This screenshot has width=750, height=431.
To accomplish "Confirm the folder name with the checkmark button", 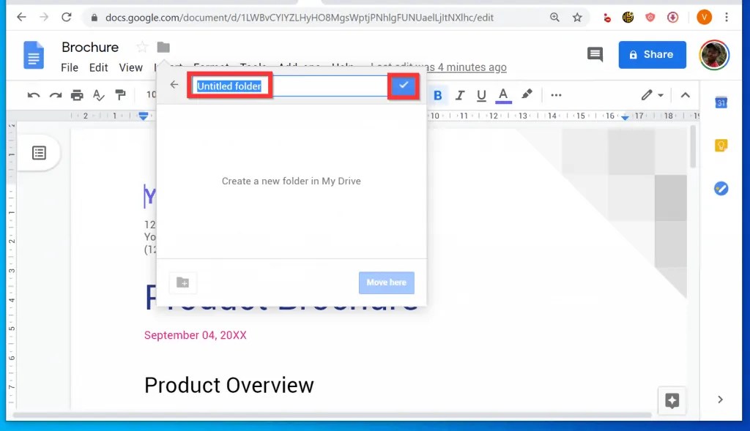I will pyautogui.click(x=404, y=86).
